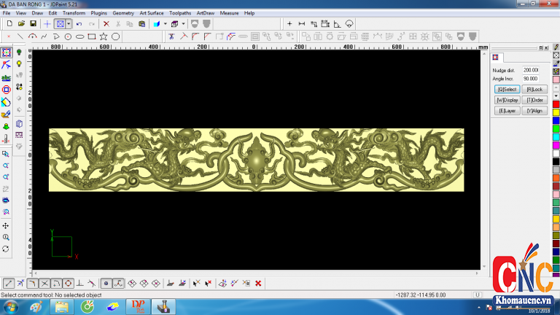The image size is (560, 315).
Task: Open the blue cube render dropdown arrow
Action: 165,23
